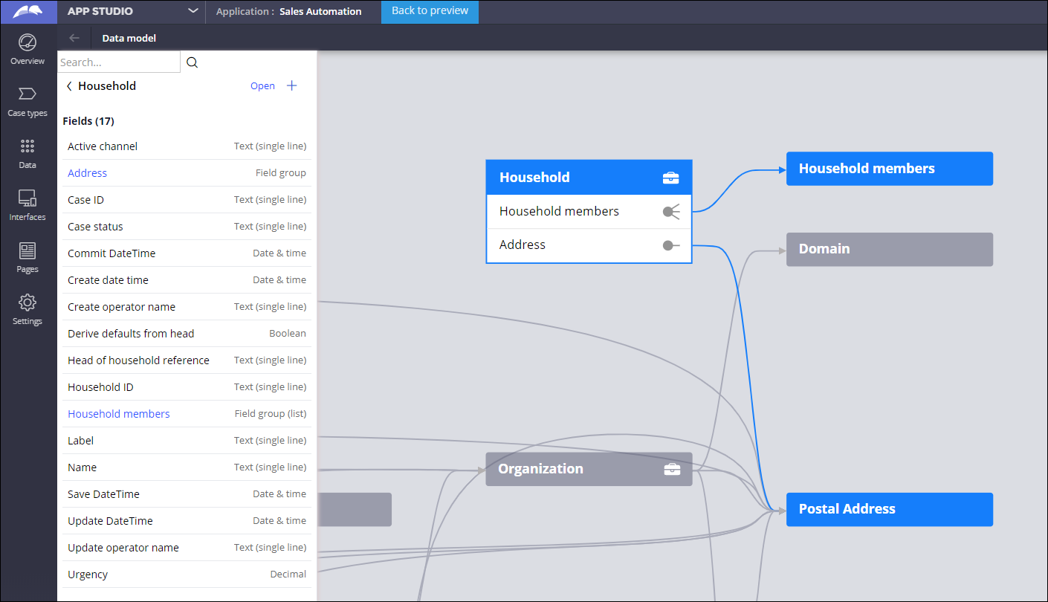Go back using the arrow next to Data model
Screen dimensions: 1048x602
coord(73,38)
